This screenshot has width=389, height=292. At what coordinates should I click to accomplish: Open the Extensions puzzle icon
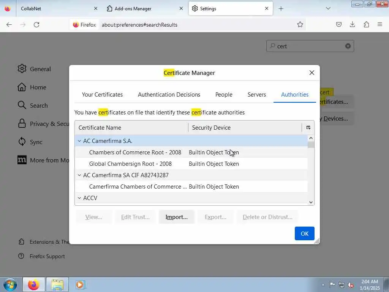(366, 24)
